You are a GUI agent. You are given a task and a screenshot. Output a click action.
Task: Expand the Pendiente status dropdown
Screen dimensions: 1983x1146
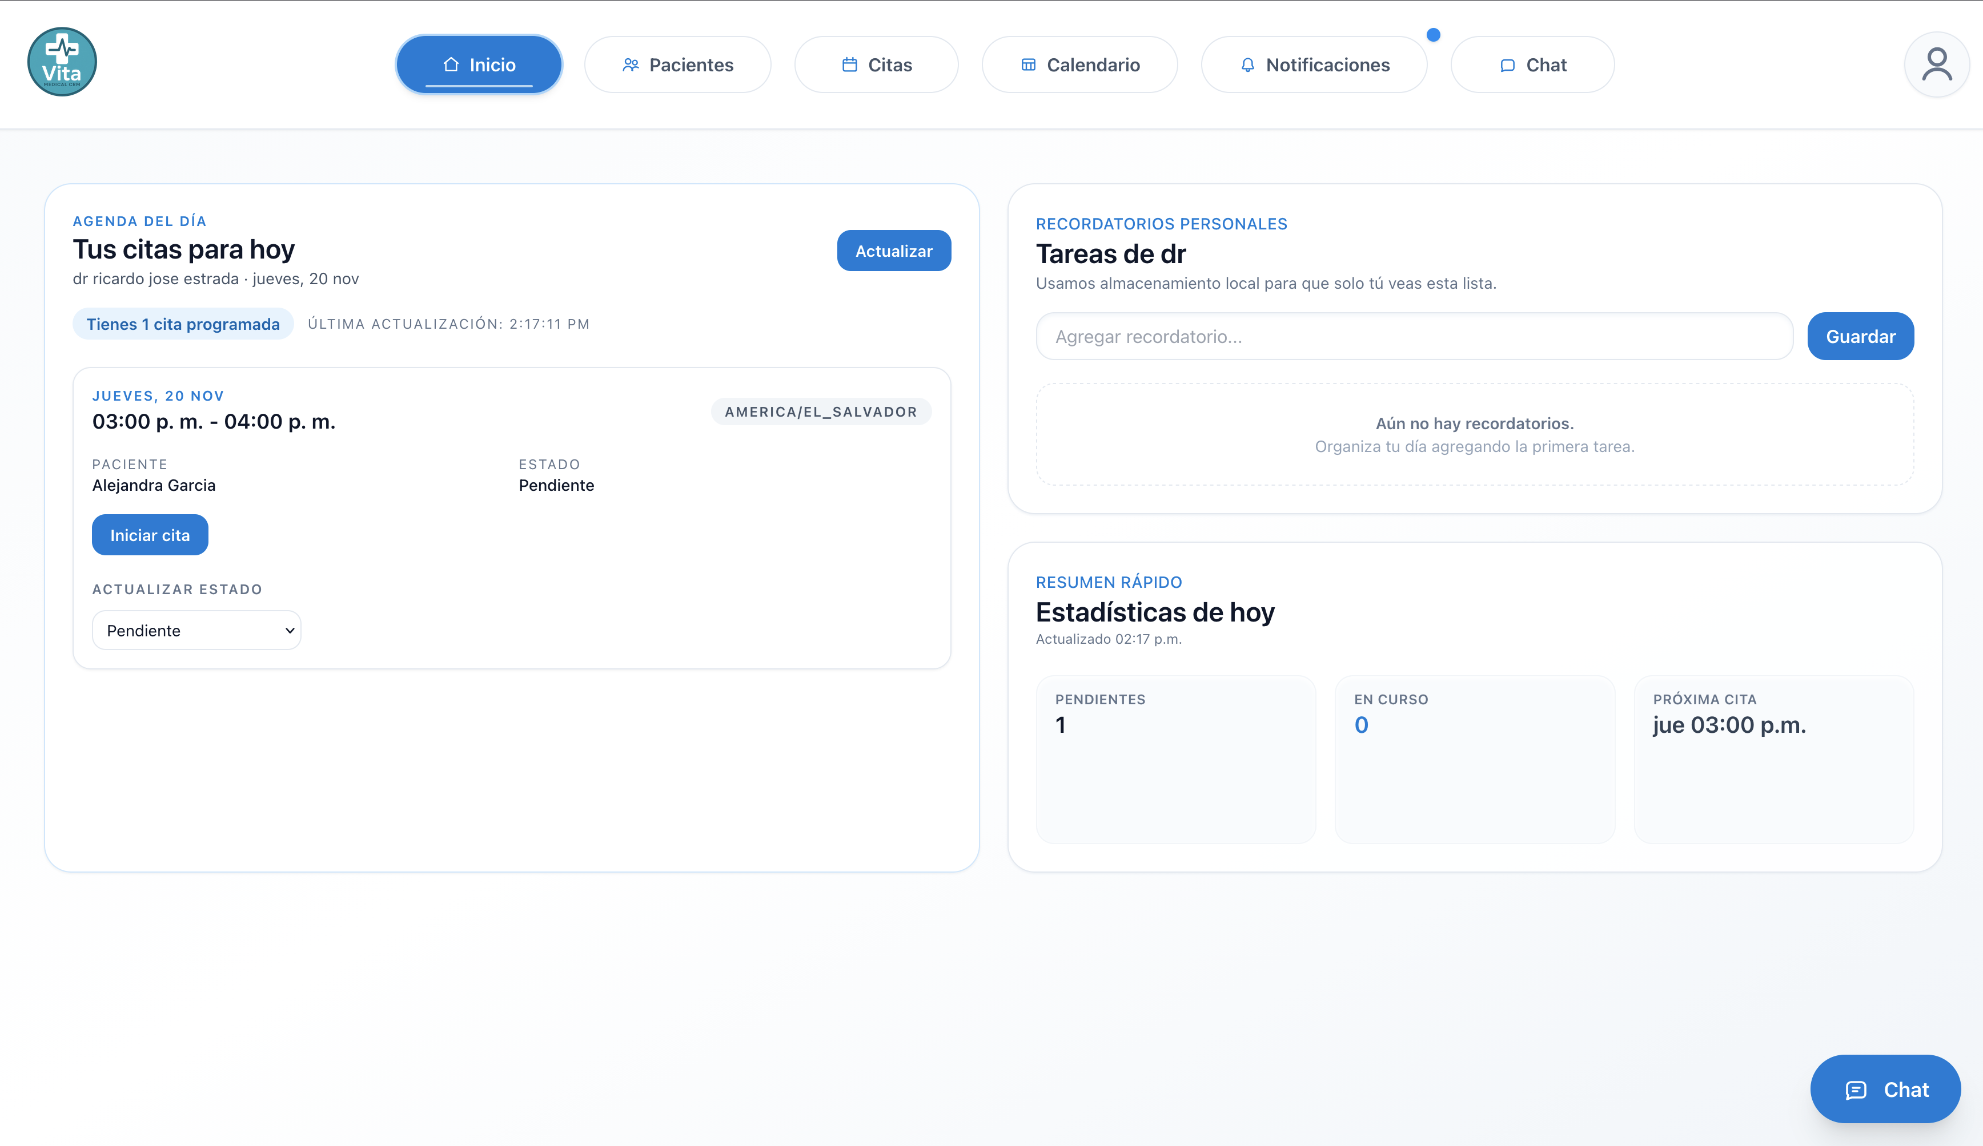pyautogui.click(x=196, y=630)
